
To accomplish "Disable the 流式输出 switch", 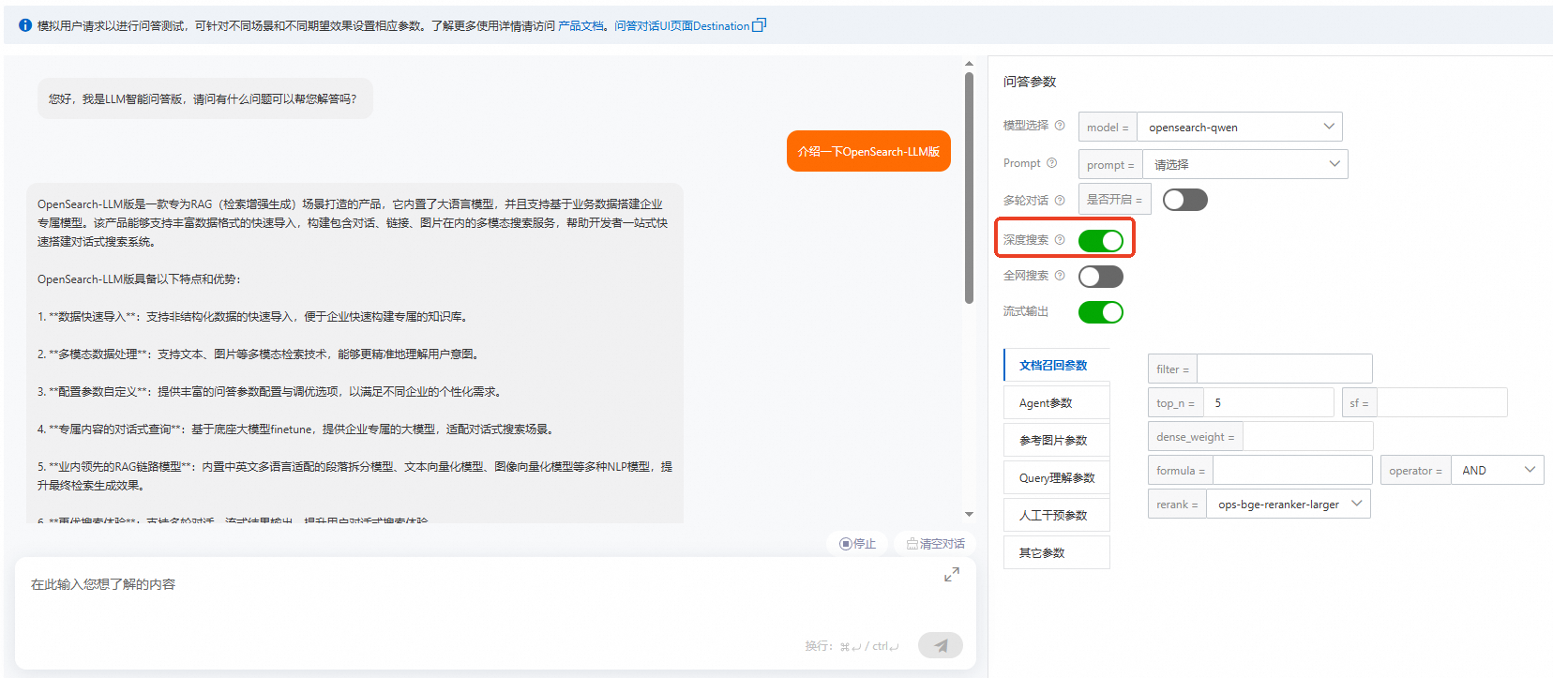I will tap(1101, 312).
